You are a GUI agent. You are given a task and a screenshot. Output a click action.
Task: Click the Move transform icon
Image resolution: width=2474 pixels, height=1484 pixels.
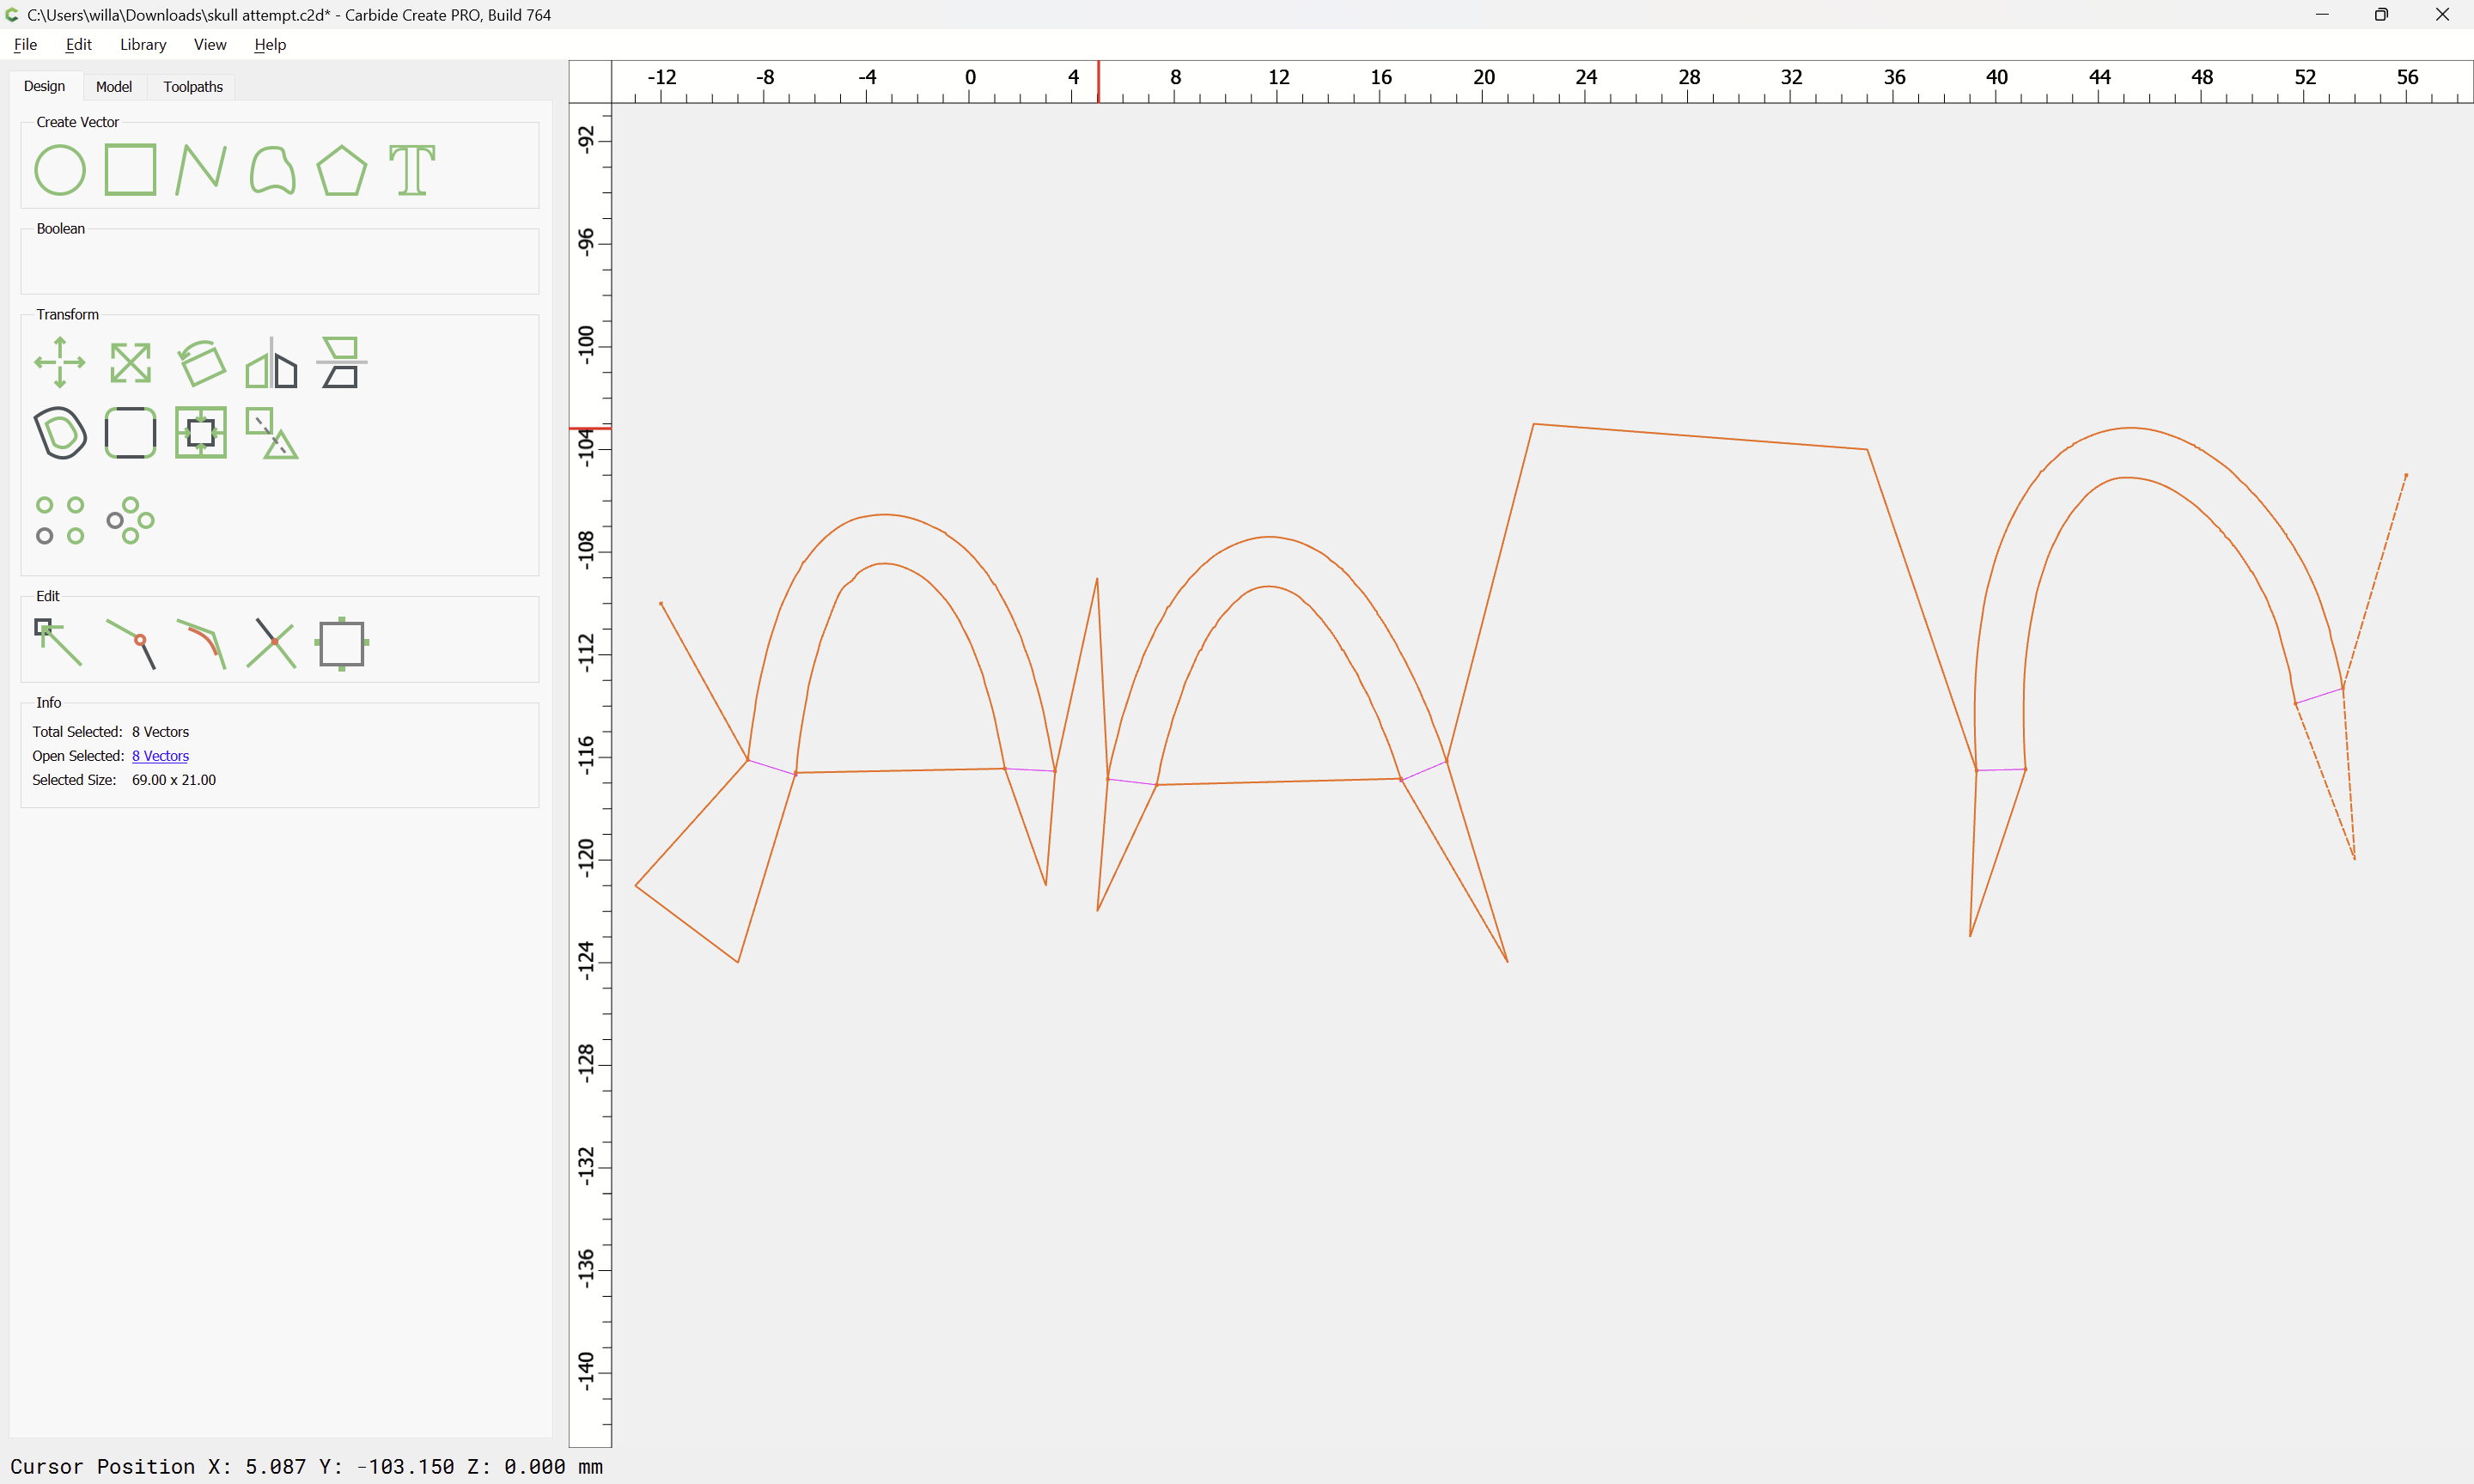60,362
